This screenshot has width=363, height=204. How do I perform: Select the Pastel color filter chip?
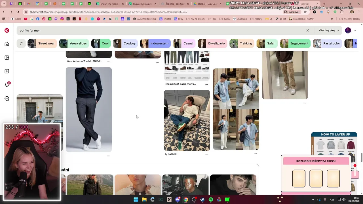[328, 43]
